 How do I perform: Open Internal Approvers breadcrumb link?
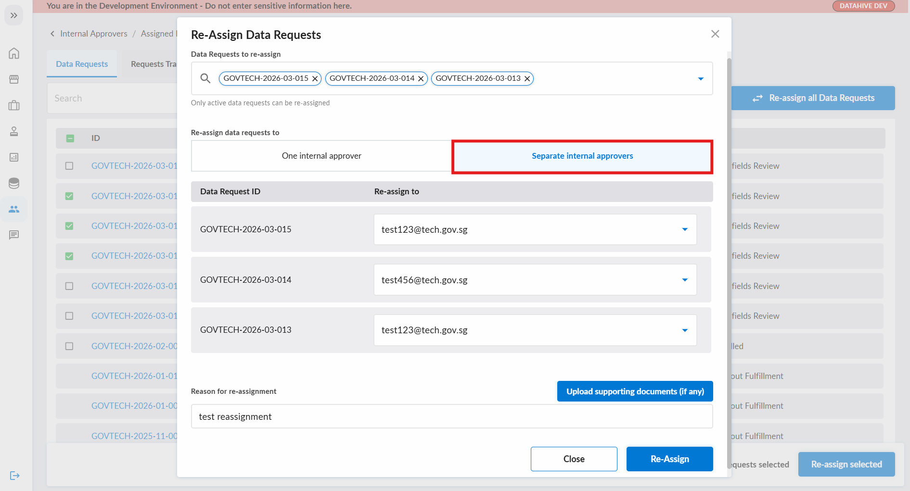pyautogui.click(x=94, y=34)
